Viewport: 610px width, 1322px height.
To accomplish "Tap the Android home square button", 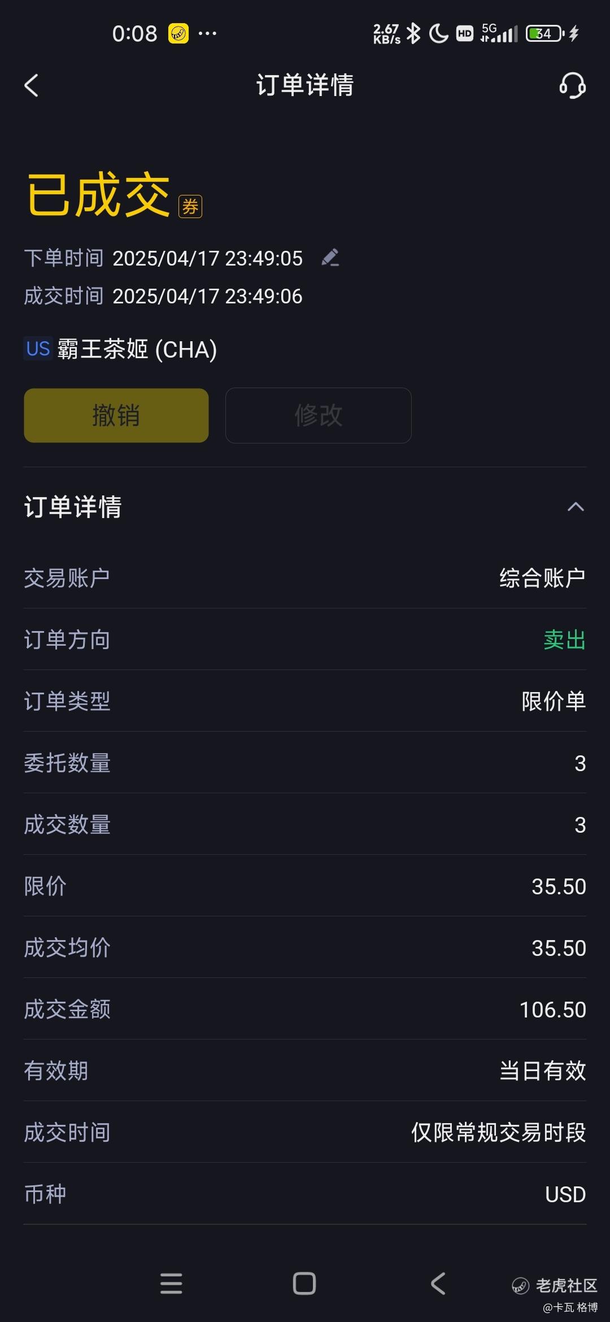I will [304, 1284].
